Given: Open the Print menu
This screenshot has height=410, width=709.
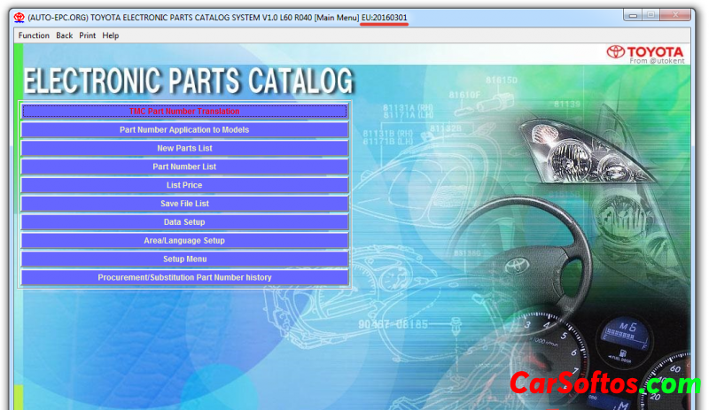Looking at the screenshot, I should click(x=88, y=35).
